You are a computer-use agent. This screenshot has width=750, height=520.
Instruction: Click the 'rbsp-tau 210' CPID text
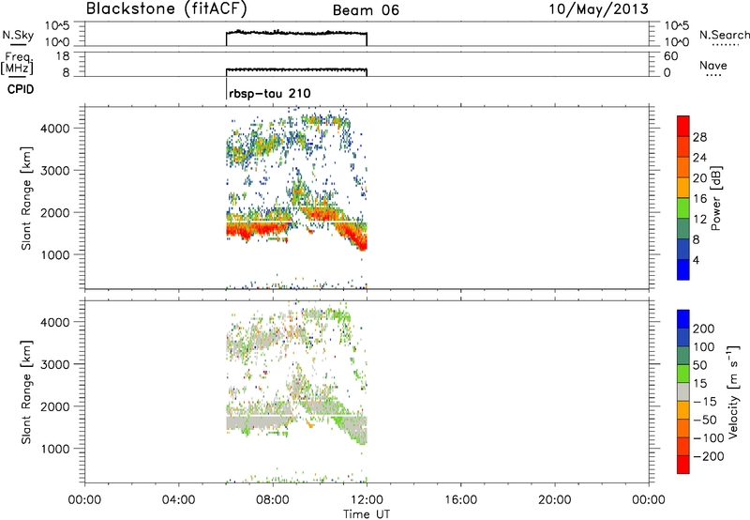pos(270,93)
